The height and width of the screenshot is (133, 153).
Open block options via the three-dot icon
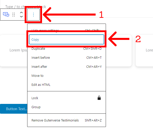(x=33, y=15)
